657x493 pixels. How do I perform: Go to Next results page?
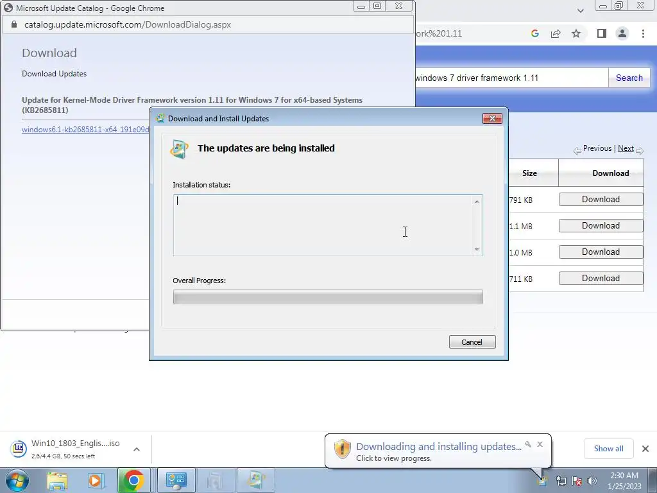[626, 148]
